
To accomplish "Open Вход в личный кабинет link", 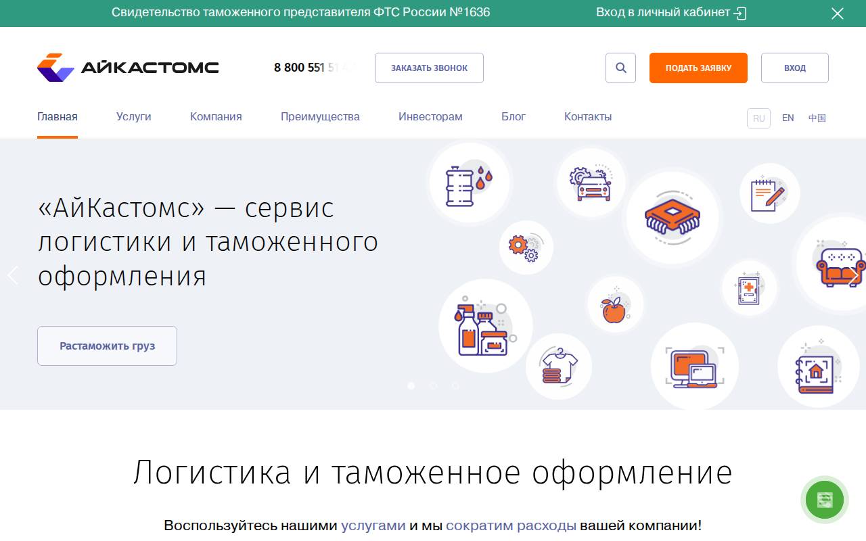I will click(x=671, y=13).
